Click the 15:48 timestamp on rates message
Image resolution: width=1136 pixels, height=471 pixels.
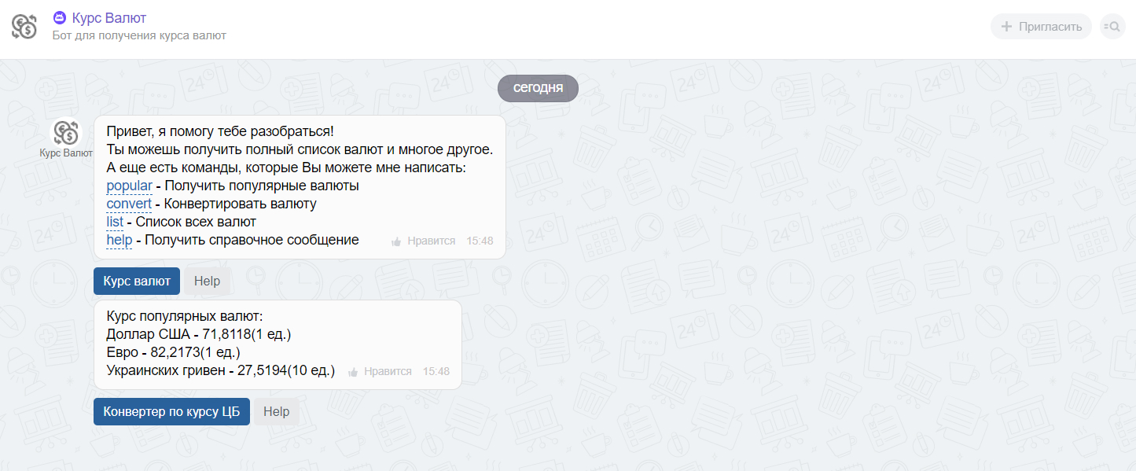[436, 372]
